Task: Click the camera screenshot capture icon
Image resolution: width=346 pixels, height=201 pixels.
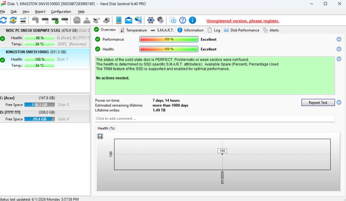Action: 173,20
